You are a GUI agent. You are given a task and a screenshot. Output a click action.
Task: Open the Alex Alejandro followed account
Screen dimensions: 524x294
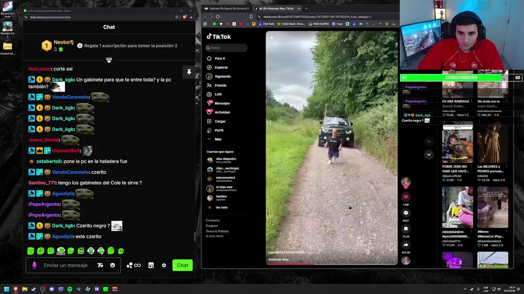pyautogui.click(x=221, y=160)
